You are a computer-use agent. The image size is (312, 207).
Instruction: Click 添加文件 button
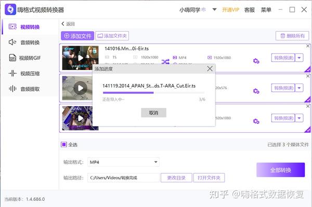click(77, 36)
